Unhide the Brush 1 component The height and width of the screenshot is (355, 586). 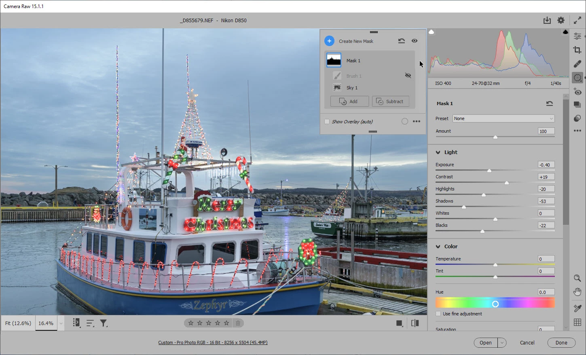(x=408, y=76)
